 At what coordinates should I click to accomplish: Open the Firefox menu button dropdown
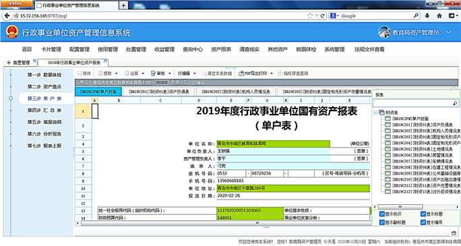tap(16, 3)
